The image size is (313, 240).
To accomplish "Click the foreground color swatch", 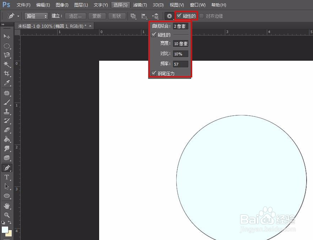I will 4,229.
